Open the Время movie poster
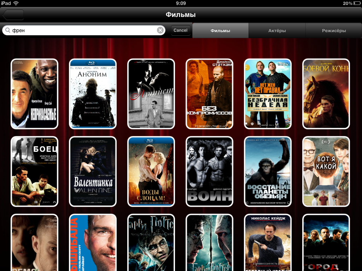The width and height of the screenshot is (362, 271). (x=34, y=242)
